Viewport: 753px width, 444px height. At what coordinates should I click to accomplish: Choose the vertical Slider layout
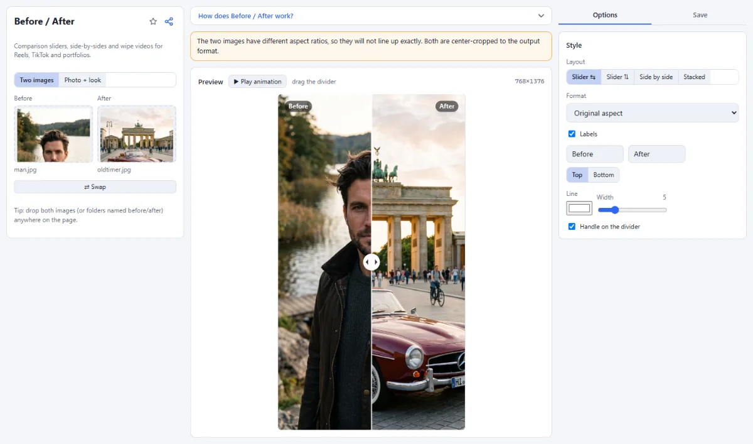click(617, 77)
